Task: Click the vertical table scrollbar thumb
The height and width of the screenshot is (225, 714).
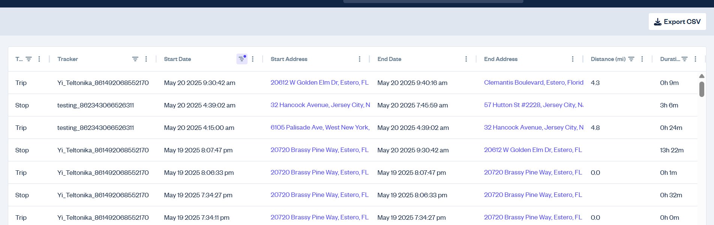Action: coord(702,89)
